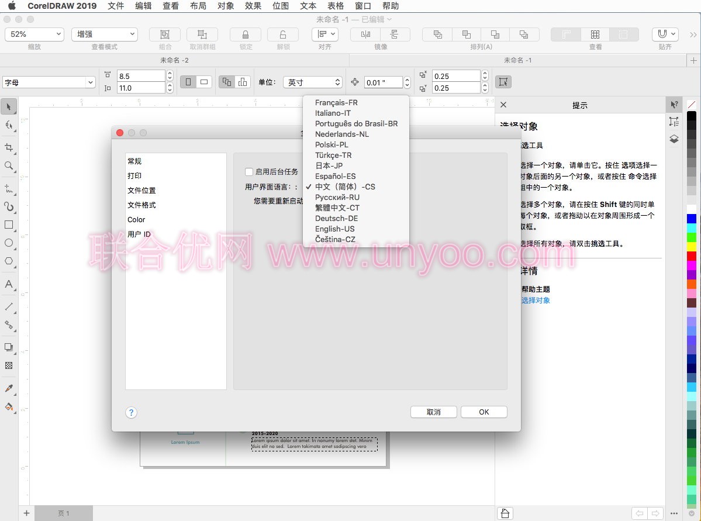Click the OK button in preferences dialog
The width and height of the screenshot is (701, 521).
[x=484, y=412]
